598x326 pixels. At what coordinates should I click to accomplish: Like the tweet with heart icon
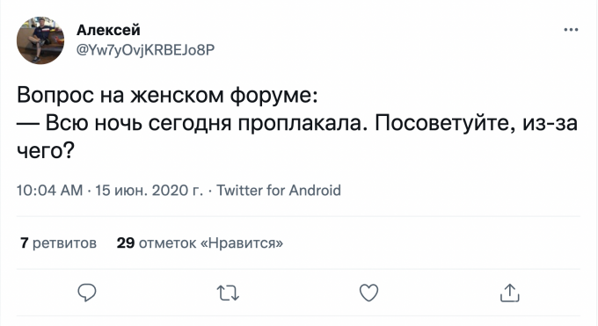pyautogui.click(x=369, y=293)
